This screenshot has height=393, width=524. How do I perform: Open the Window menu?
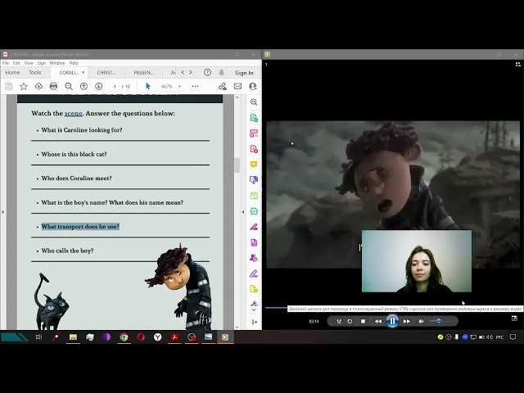coord(57,63)
